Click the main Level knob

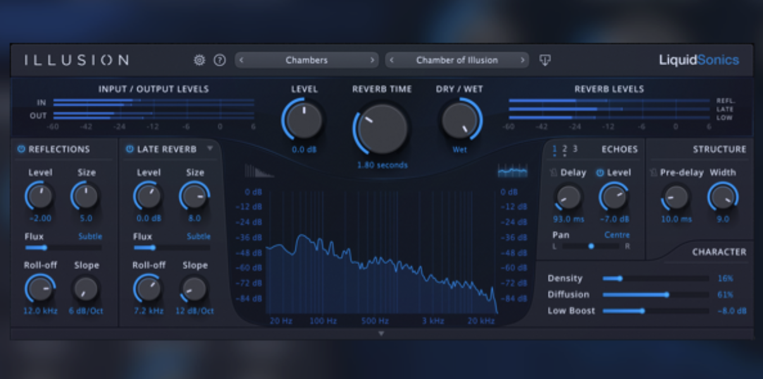click(304, 121)
